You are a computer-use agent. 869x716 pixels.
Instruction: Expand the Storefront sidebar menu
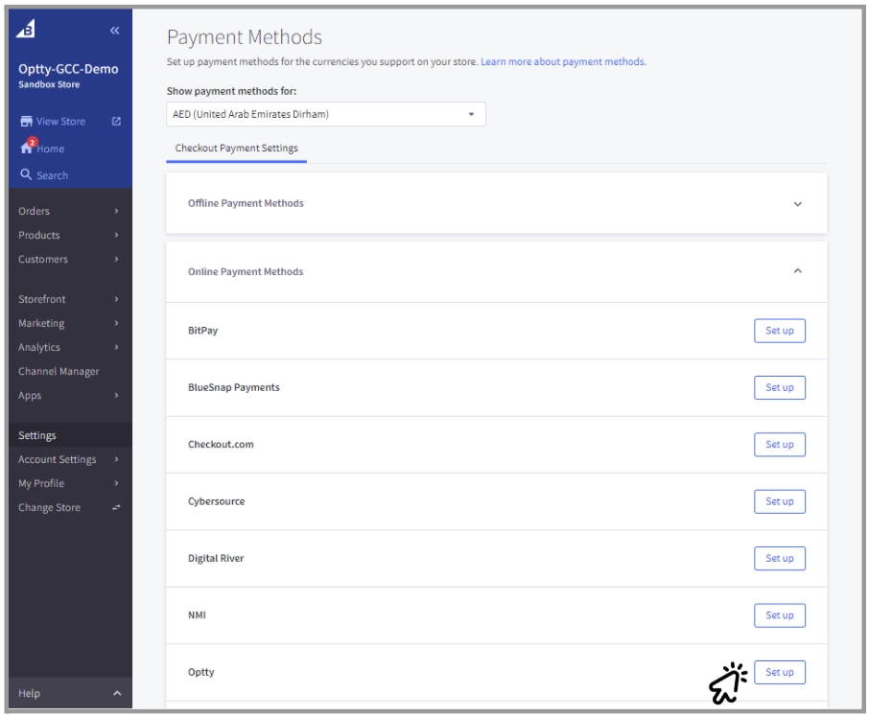[69, 299]
